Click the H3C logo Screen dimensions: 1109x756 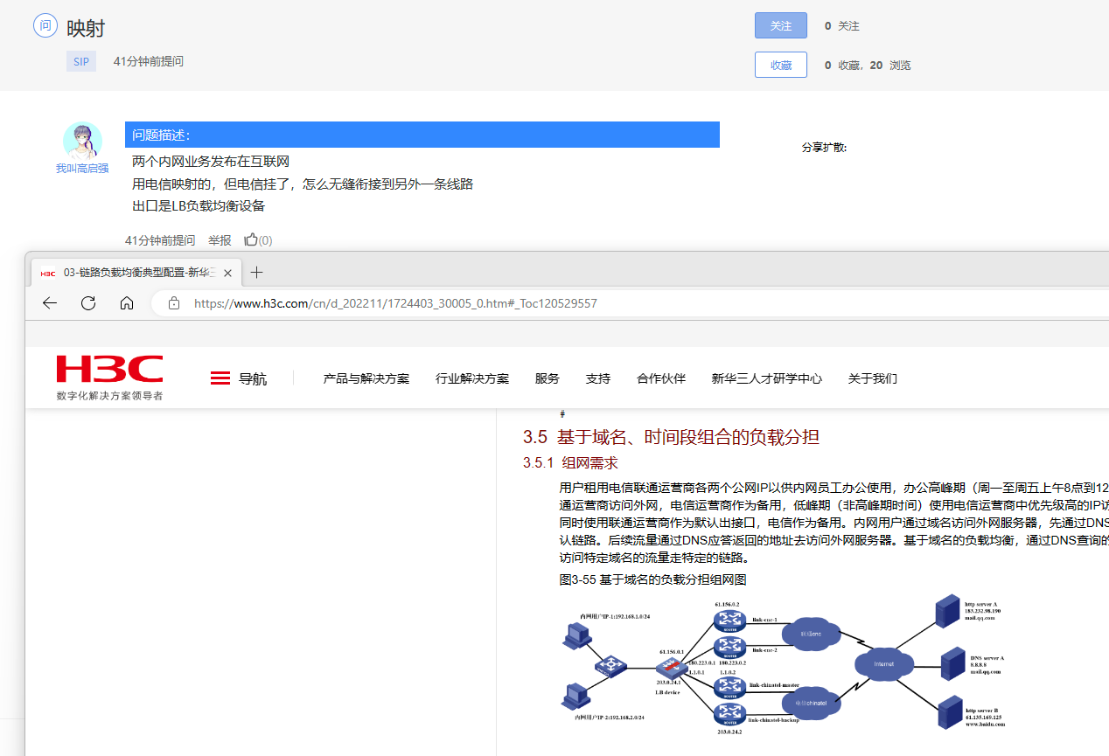coord(109,378)
